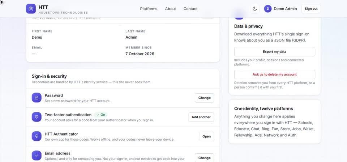Export my data as JSON
347x162 pixels.
[275, 52]
